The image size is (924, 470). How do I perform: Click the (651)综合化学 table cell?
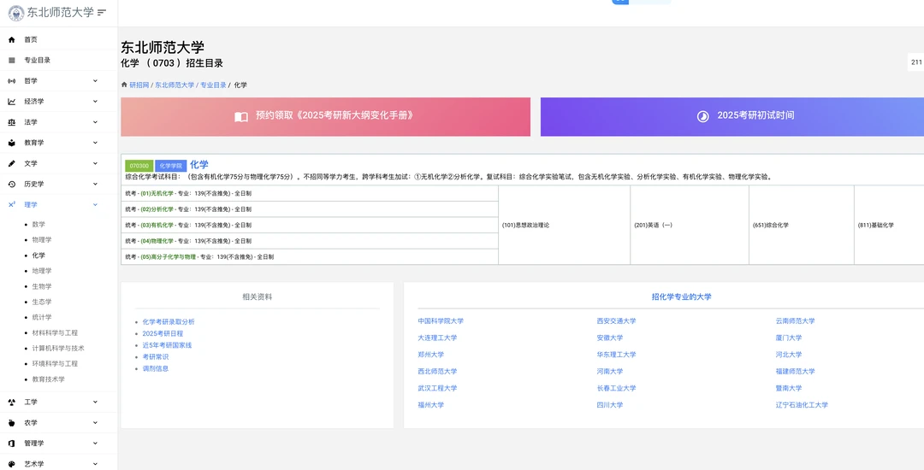802,226
